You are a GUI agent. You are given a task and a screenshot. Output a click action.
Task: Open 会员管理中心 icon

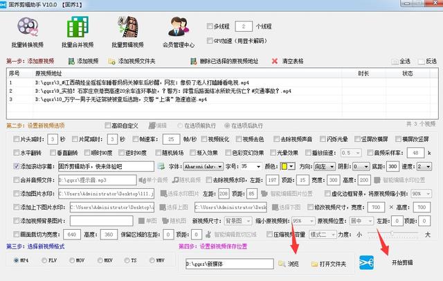[179, 27]
